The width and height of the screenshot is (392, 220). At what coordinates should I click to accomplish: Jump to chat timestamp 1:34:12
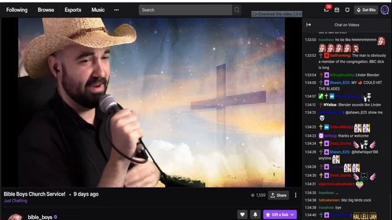(x=311, y=105)
